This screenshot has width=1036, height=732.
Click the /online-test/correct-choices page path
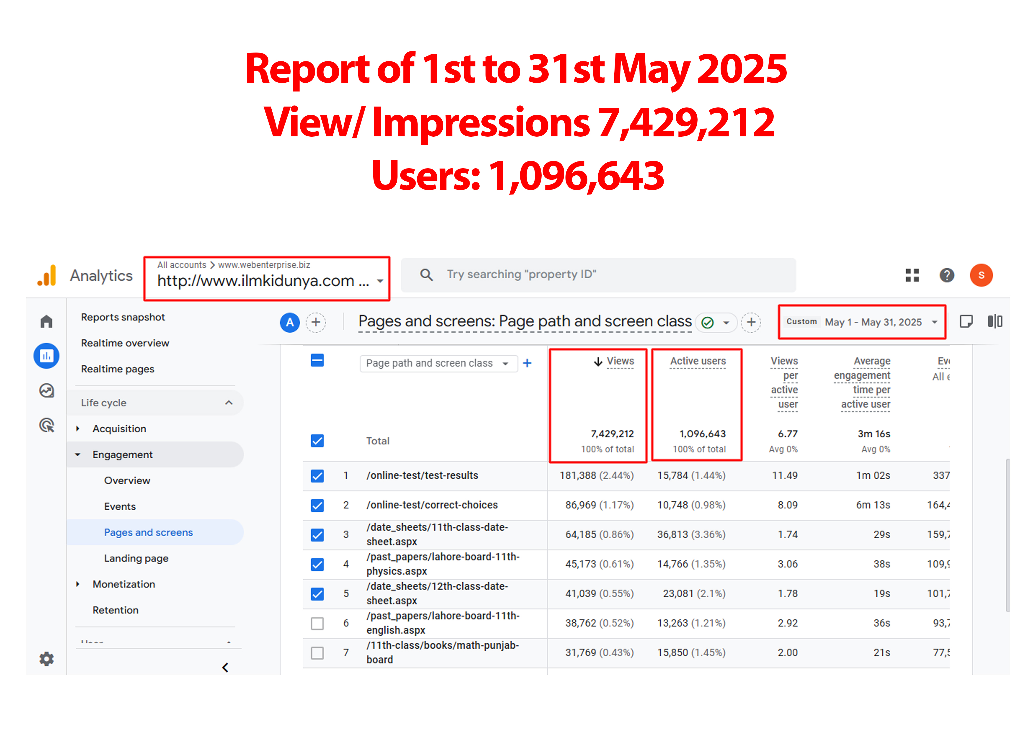pos(432,505)
